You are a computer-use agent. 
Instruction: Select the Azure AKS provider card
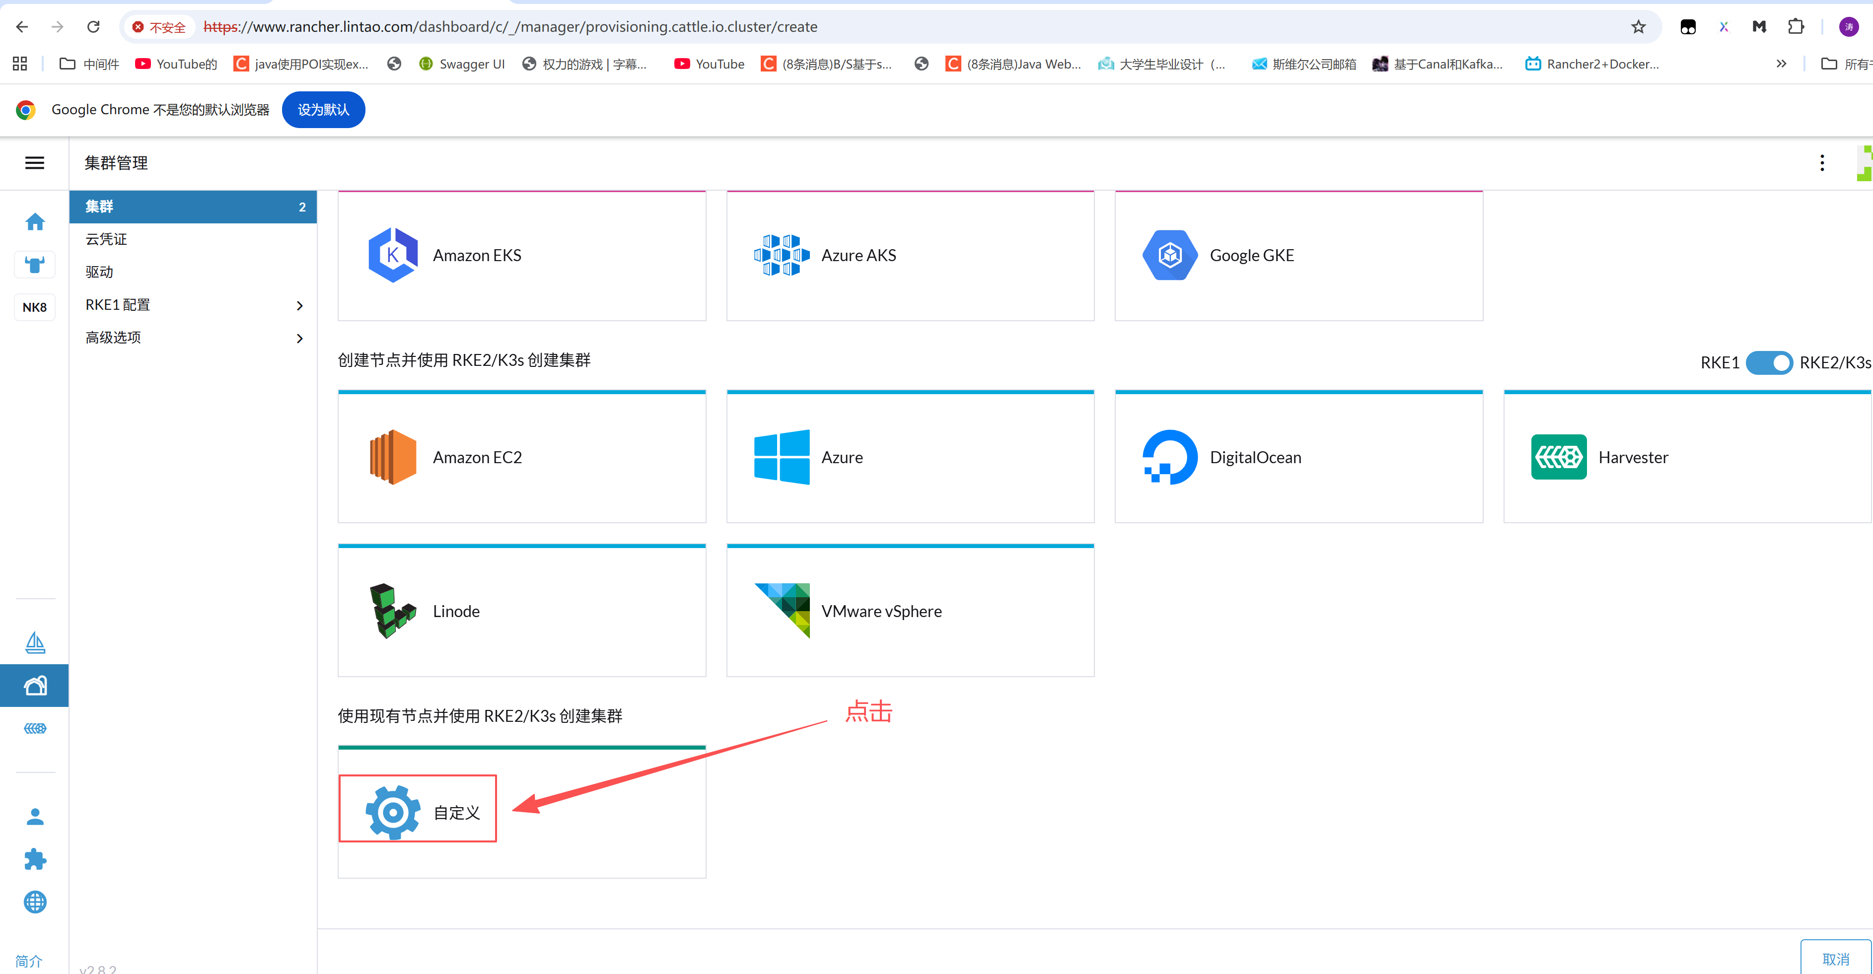tap(910, 255)
